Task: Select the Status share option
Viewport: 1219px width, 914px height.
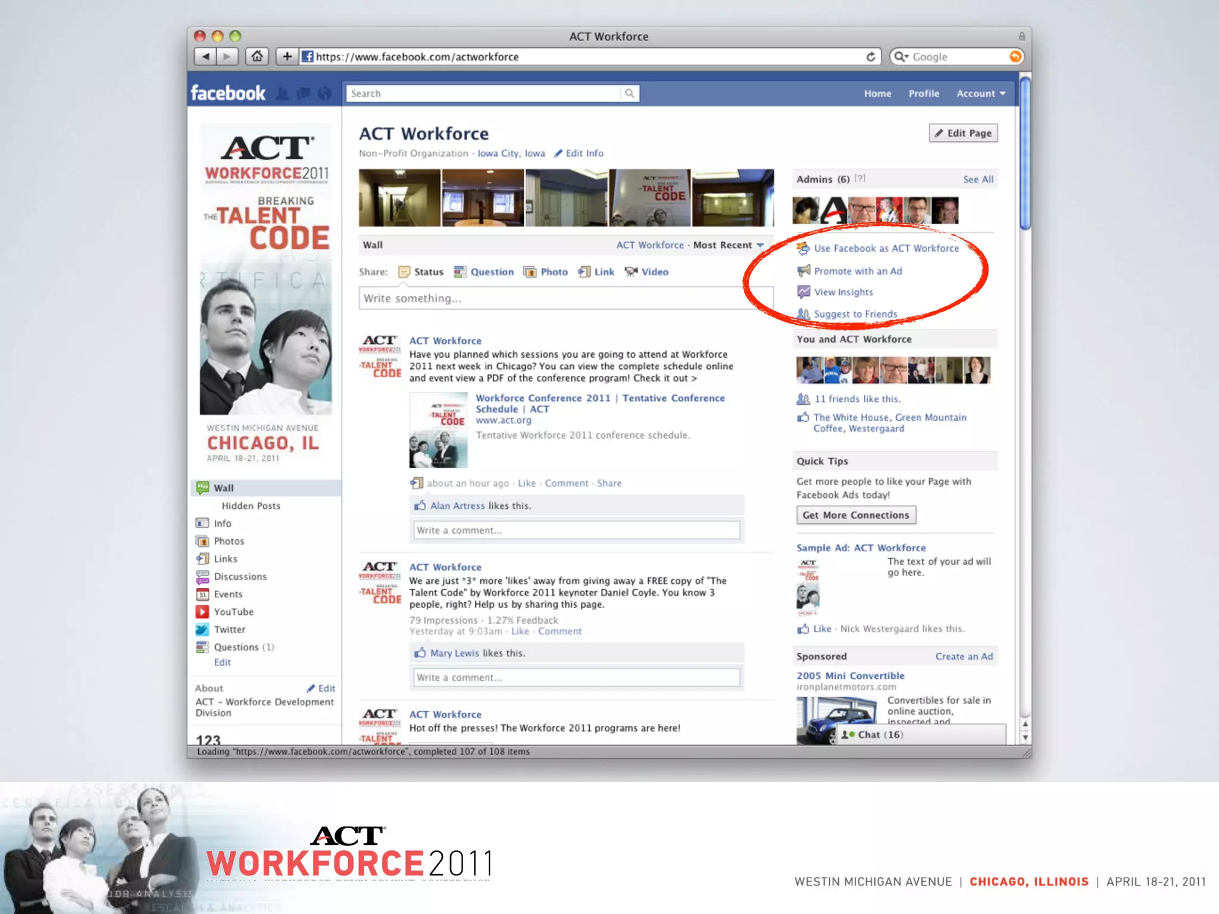Action: pos(421,272)
